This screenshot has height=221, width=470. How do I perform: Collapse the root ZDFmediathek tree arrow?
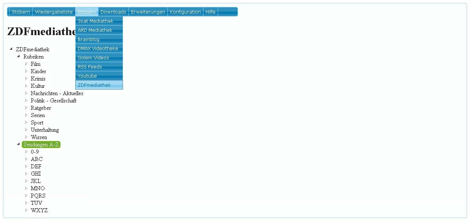11,49
